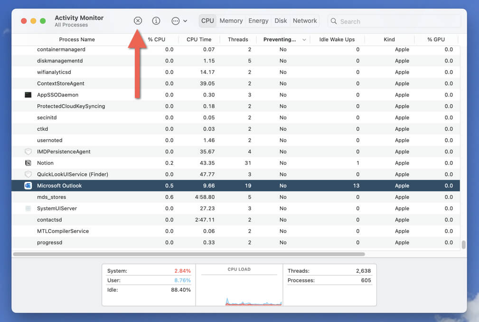The width and height of the screenshot is (479, 322).
Task: Switch to the Memory tab
Action: 231,21
